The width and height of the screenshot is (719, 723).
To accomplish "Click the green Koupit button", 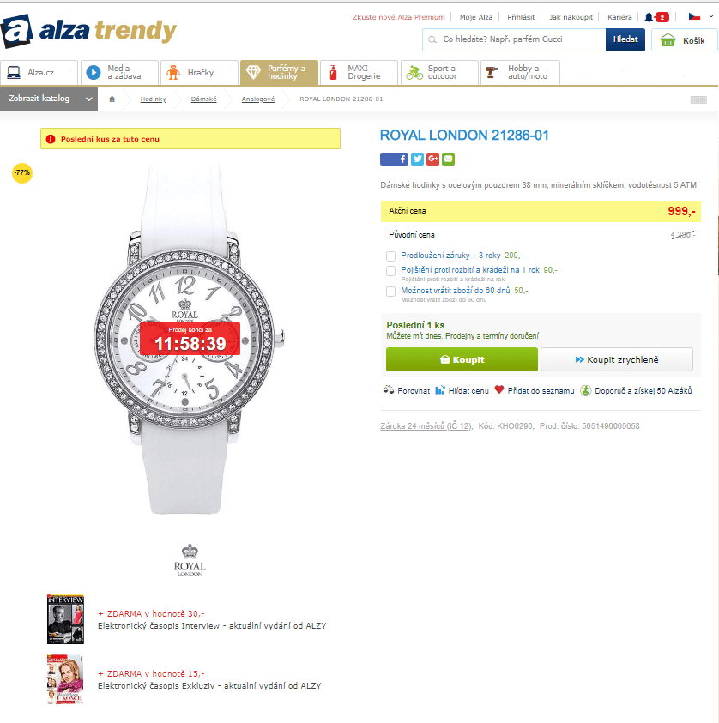I will [462, 359].
